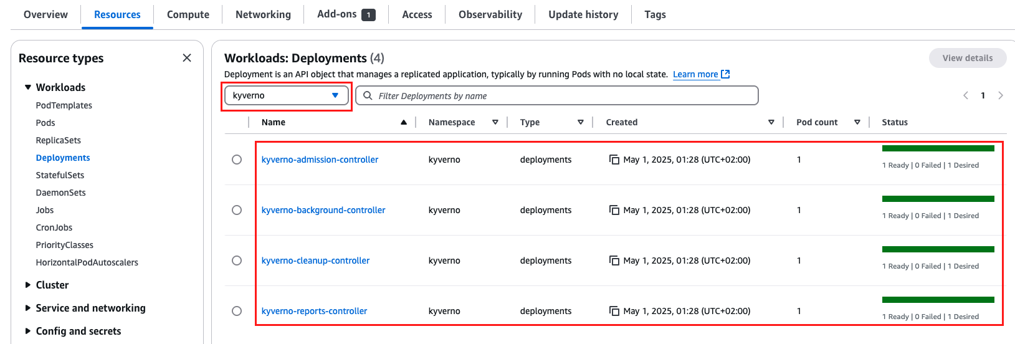Viewport: 1015px width, 344px height.
Task: Expand Config and secrets section
Action: (x=27, y=331)
